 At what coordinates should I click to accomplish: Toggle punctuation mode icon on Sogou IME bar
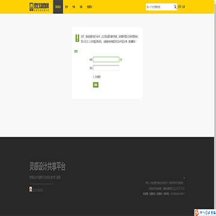click(203, 212)
